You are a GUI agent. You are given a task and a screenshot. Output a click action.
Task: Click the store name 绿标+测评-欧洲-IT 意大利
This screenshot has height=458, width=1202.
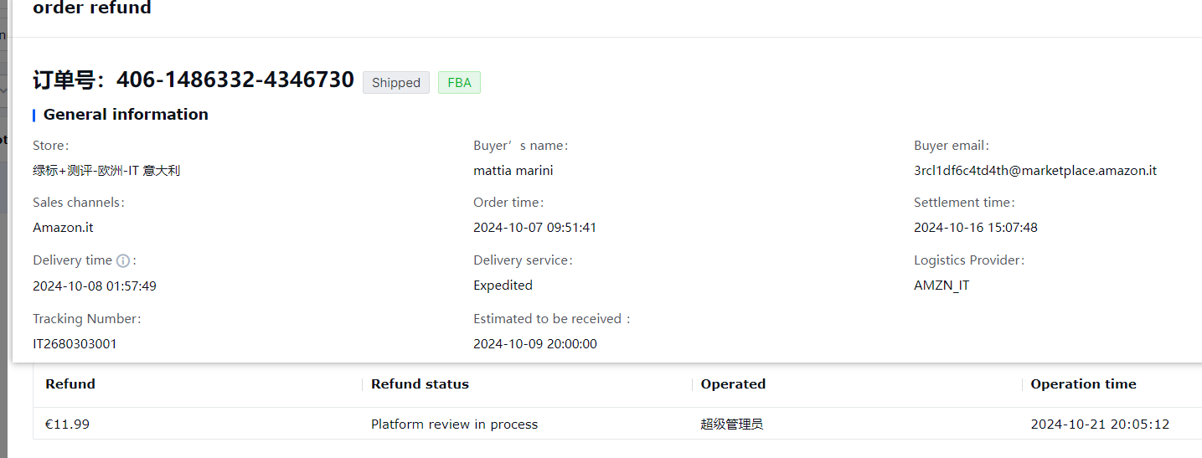(x=106, y=171)
